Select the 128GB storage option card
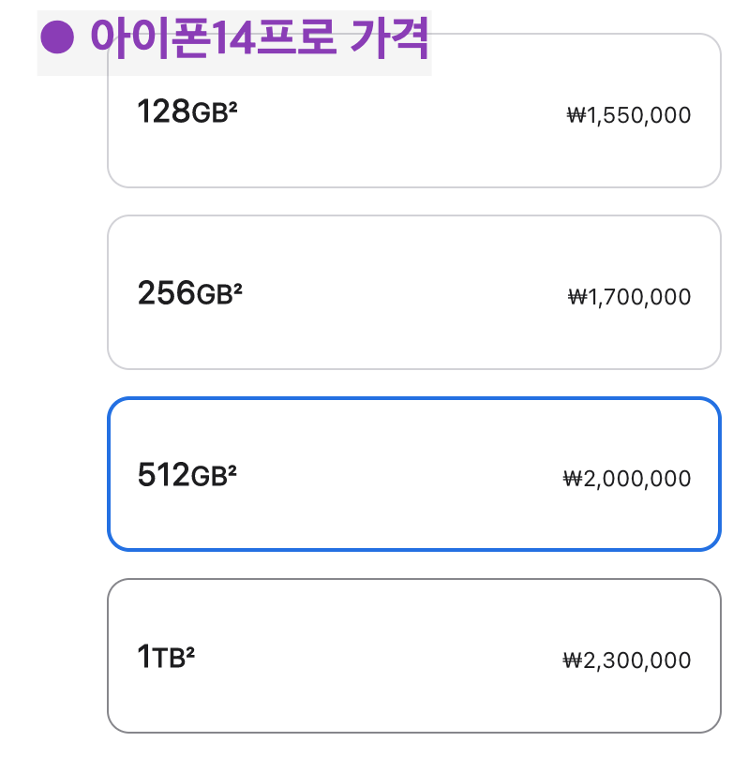 coord(413,111)
